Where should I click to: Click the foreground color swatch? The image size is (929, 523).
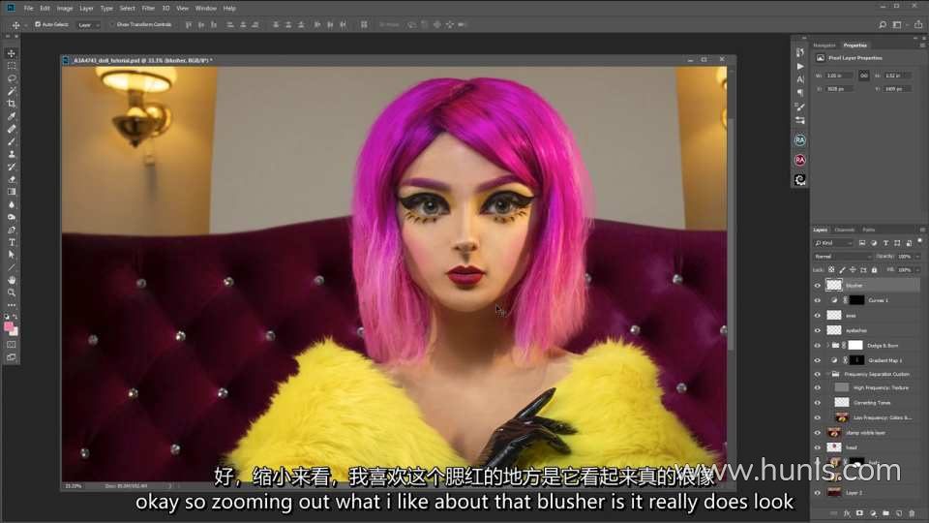click(9, 326)
